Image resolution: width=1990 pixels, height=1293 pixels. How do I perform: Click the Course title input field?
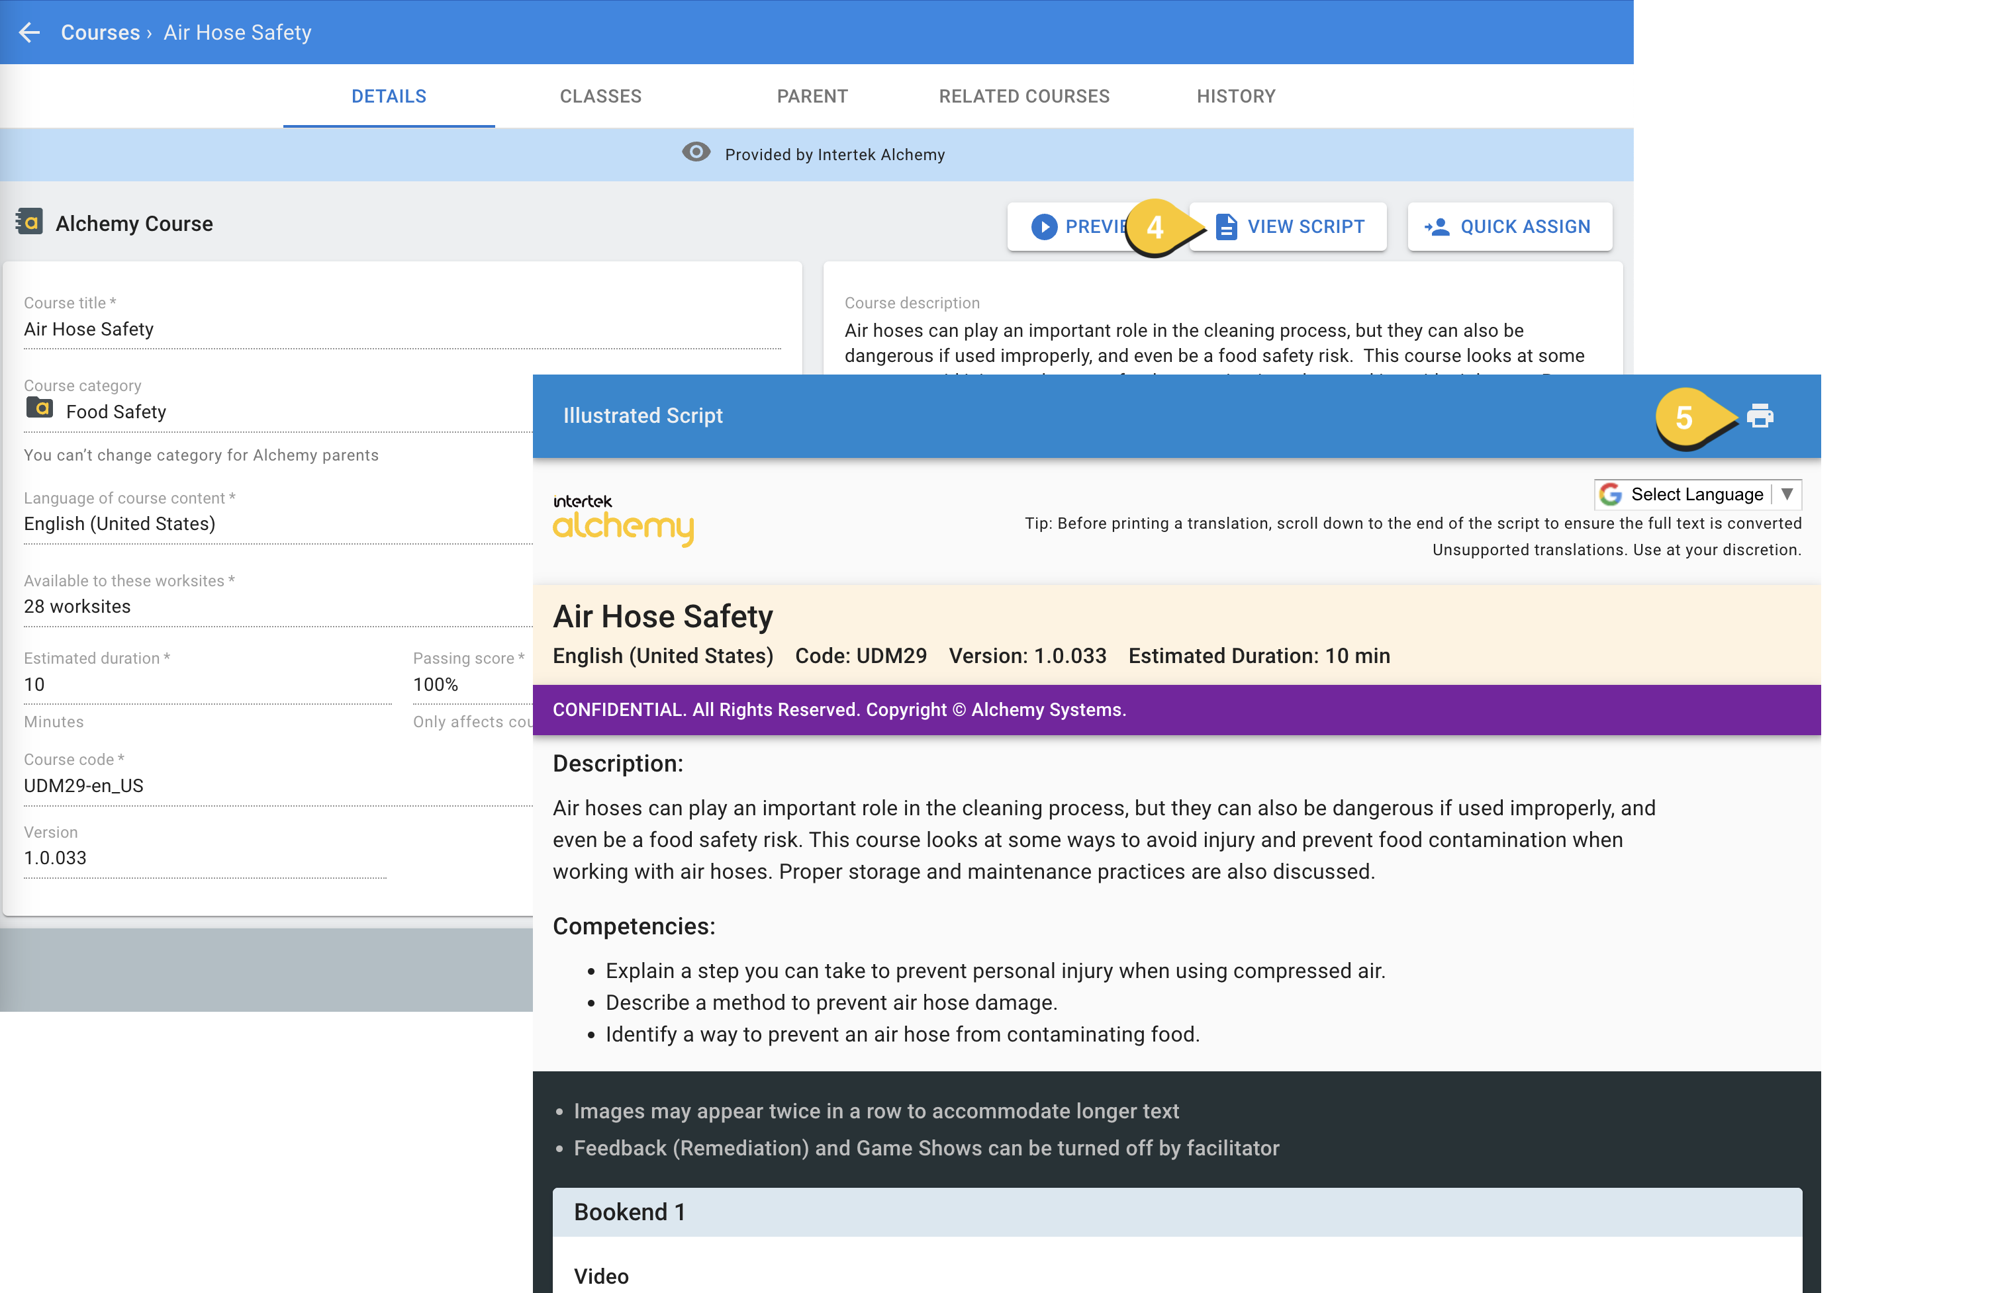pos(401,330)
